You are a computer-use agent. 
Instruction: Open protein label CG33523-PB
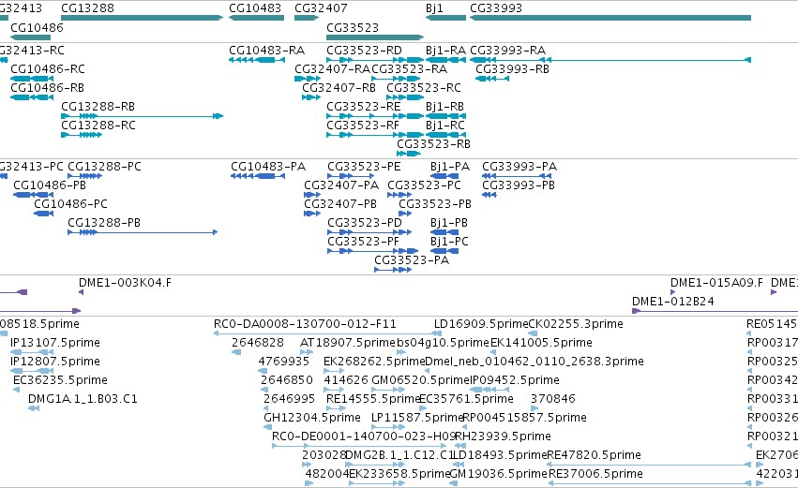pyautogui.click(x=435, y=204)
